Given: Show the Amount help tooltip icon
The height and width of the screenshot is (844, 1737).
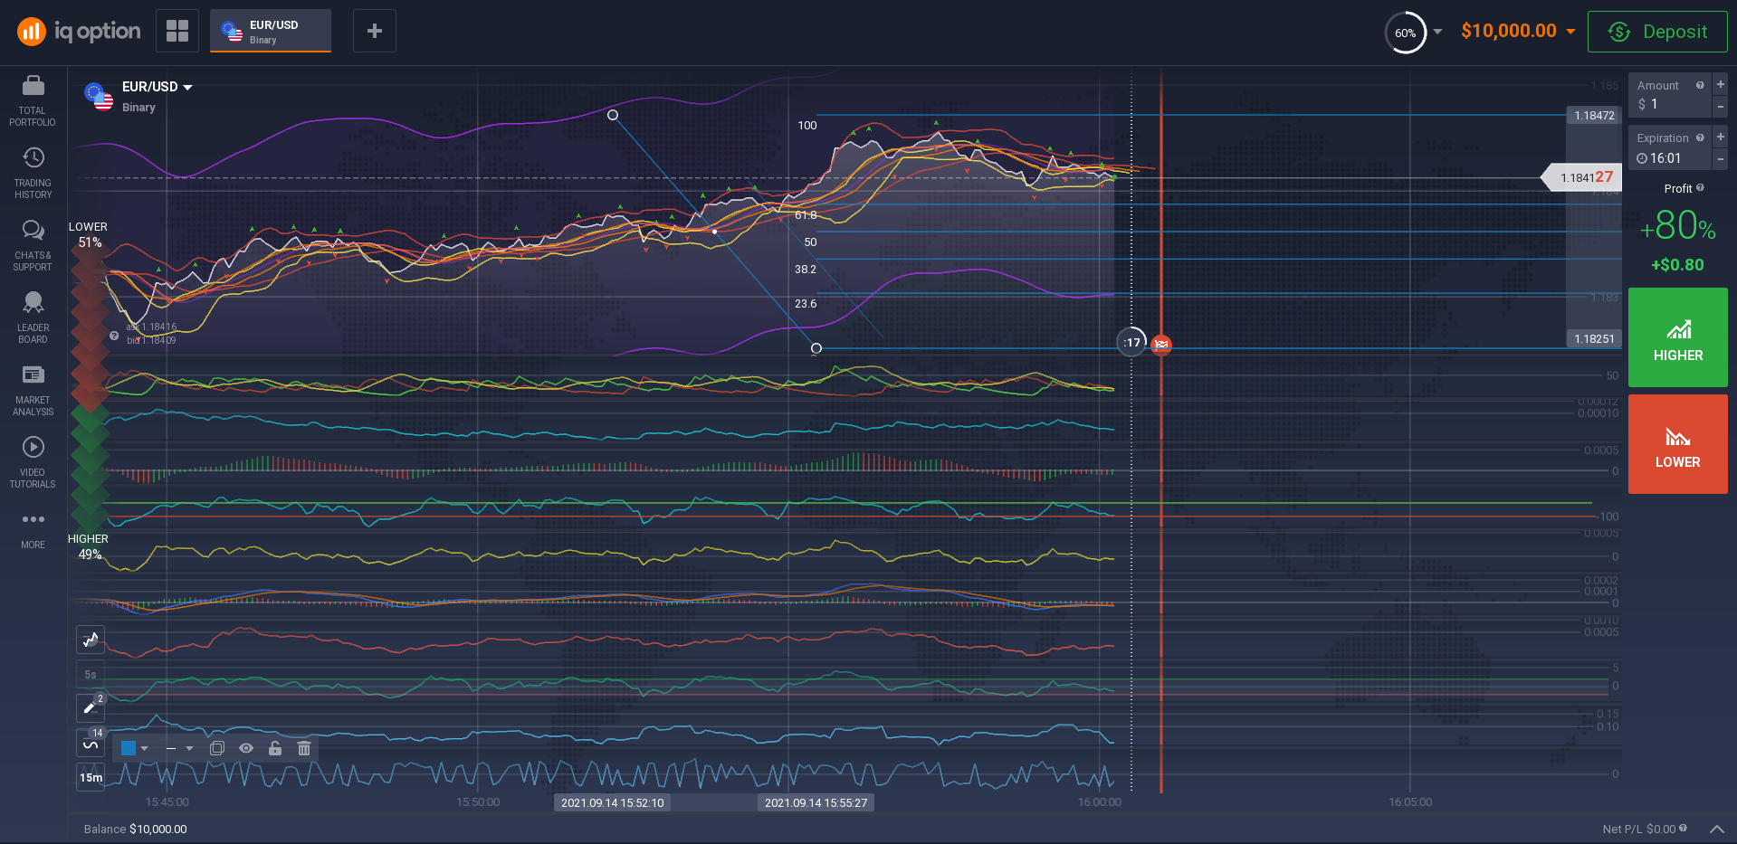Looking at the screenshot, I should (x=1700, y=85).
